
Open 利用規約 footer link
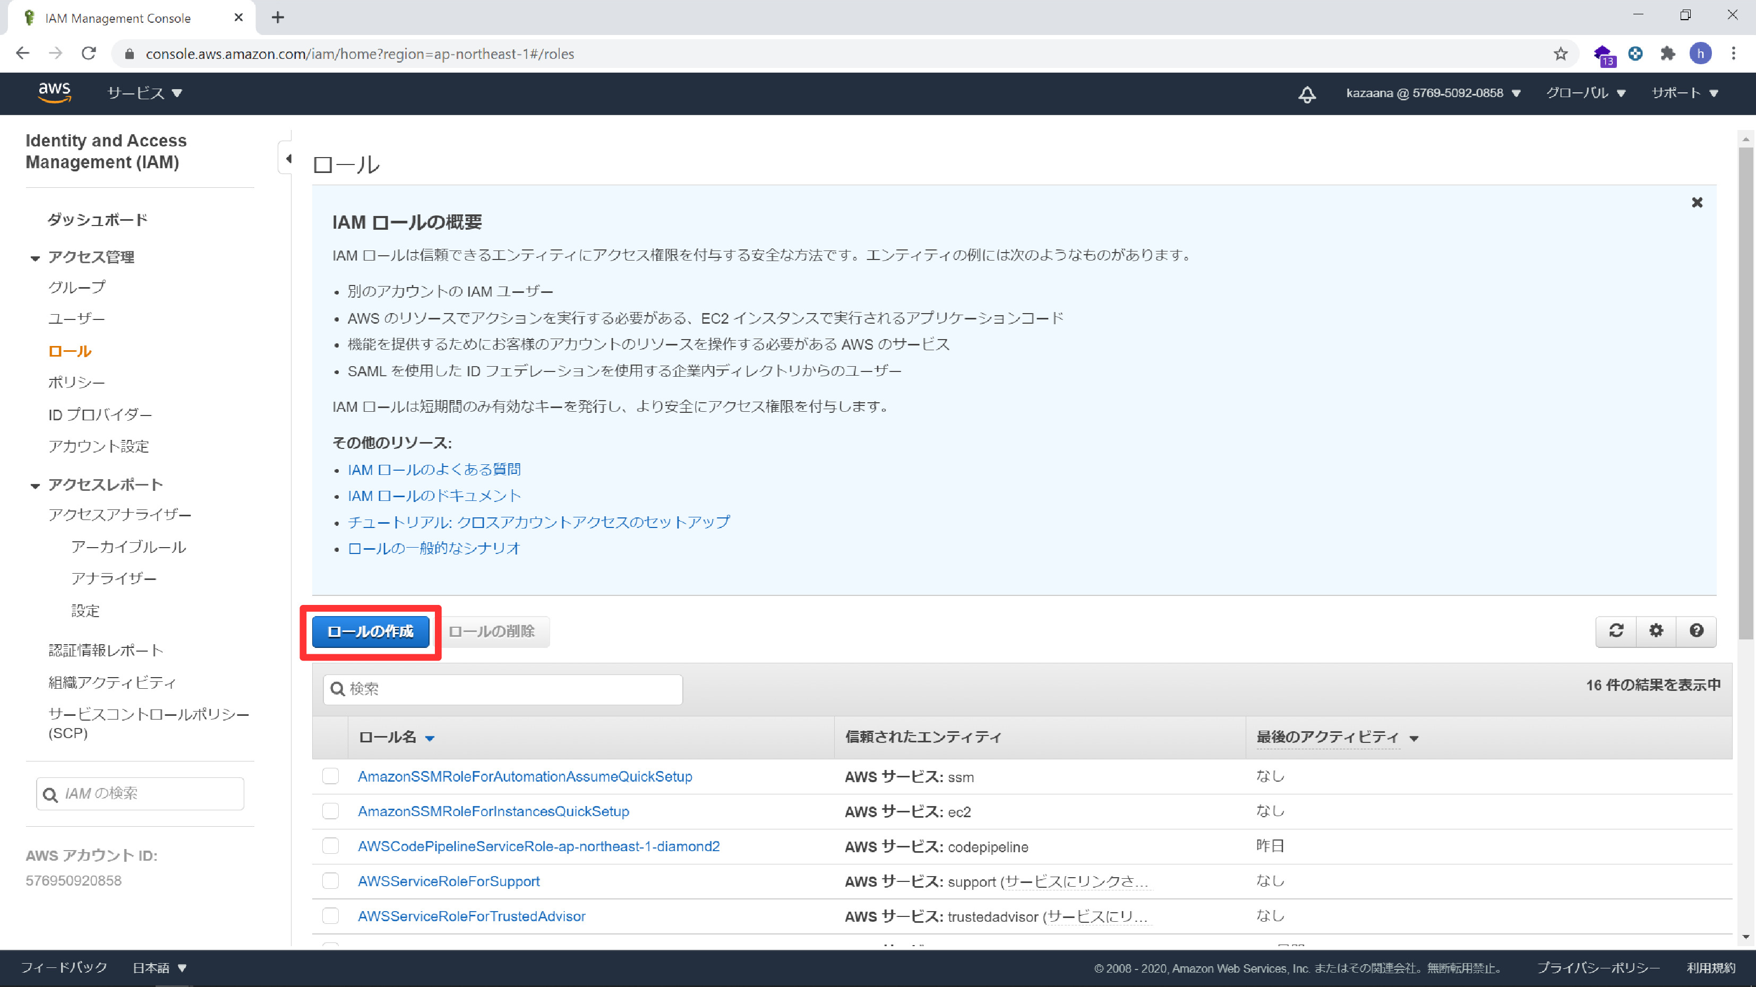pos(1711,968)
